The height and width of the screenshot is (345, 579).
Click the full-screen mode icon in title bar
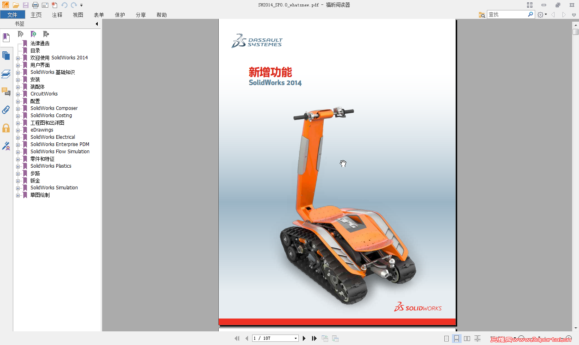point(530,5)
